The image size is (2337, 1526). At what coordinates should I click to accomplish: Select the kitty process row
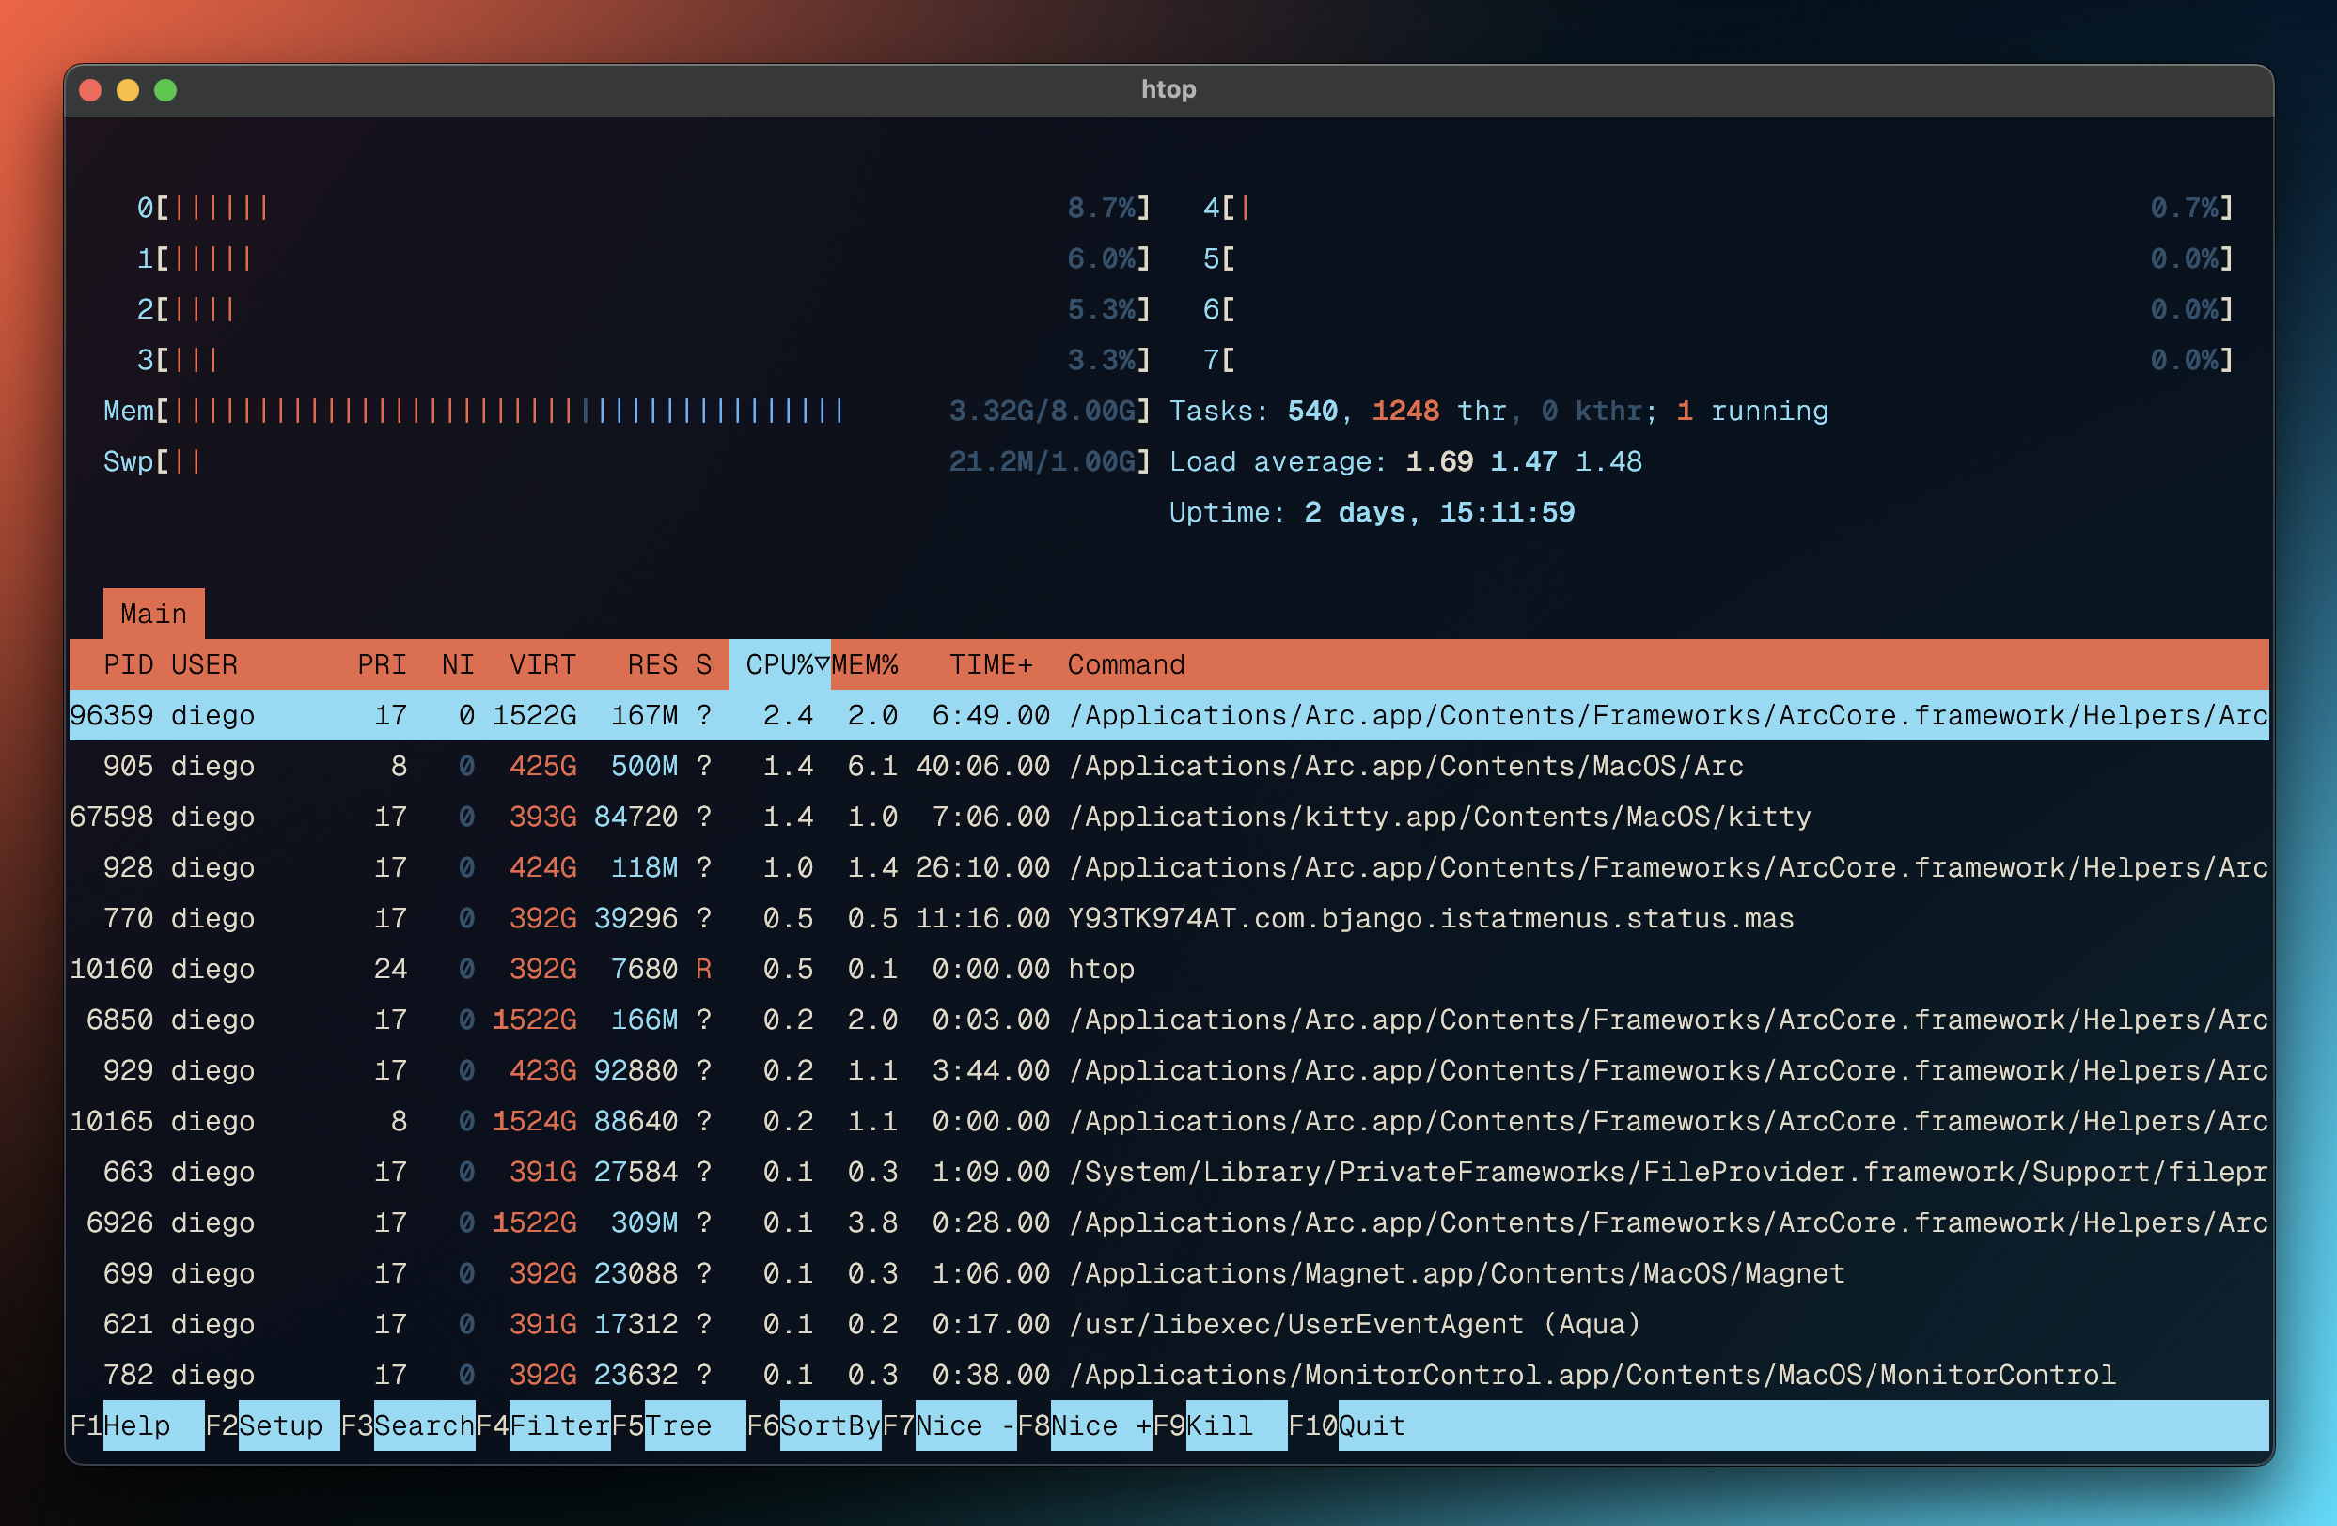(1438, 817)
